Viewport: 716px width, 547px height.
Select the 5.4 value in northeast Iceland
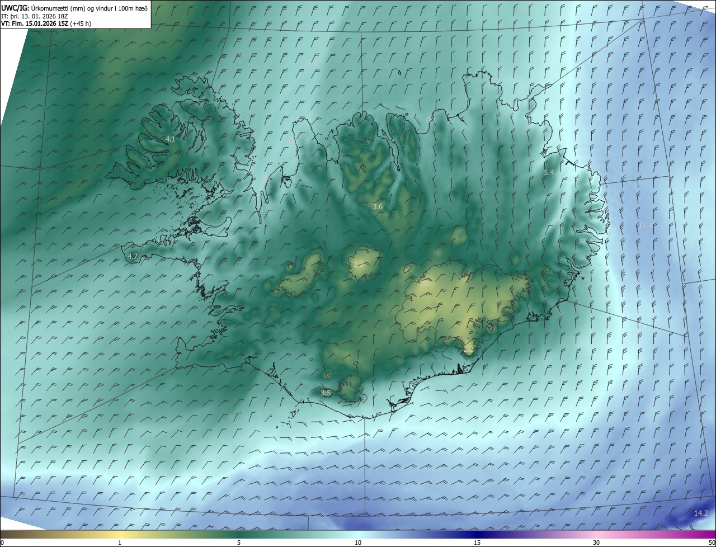pyautogui.click(x=549, y=173)
